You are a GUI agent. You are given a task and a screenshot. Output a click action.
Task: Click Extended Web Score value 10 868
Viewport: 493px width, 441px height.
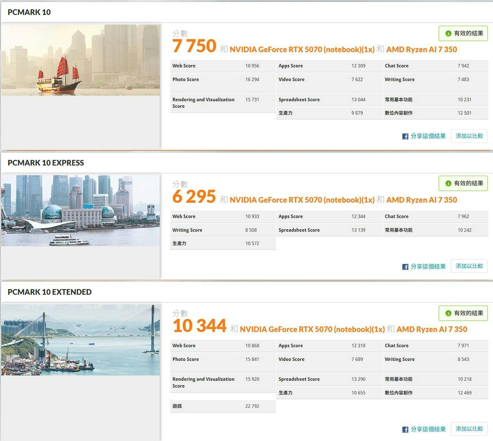tap(252, 346)
